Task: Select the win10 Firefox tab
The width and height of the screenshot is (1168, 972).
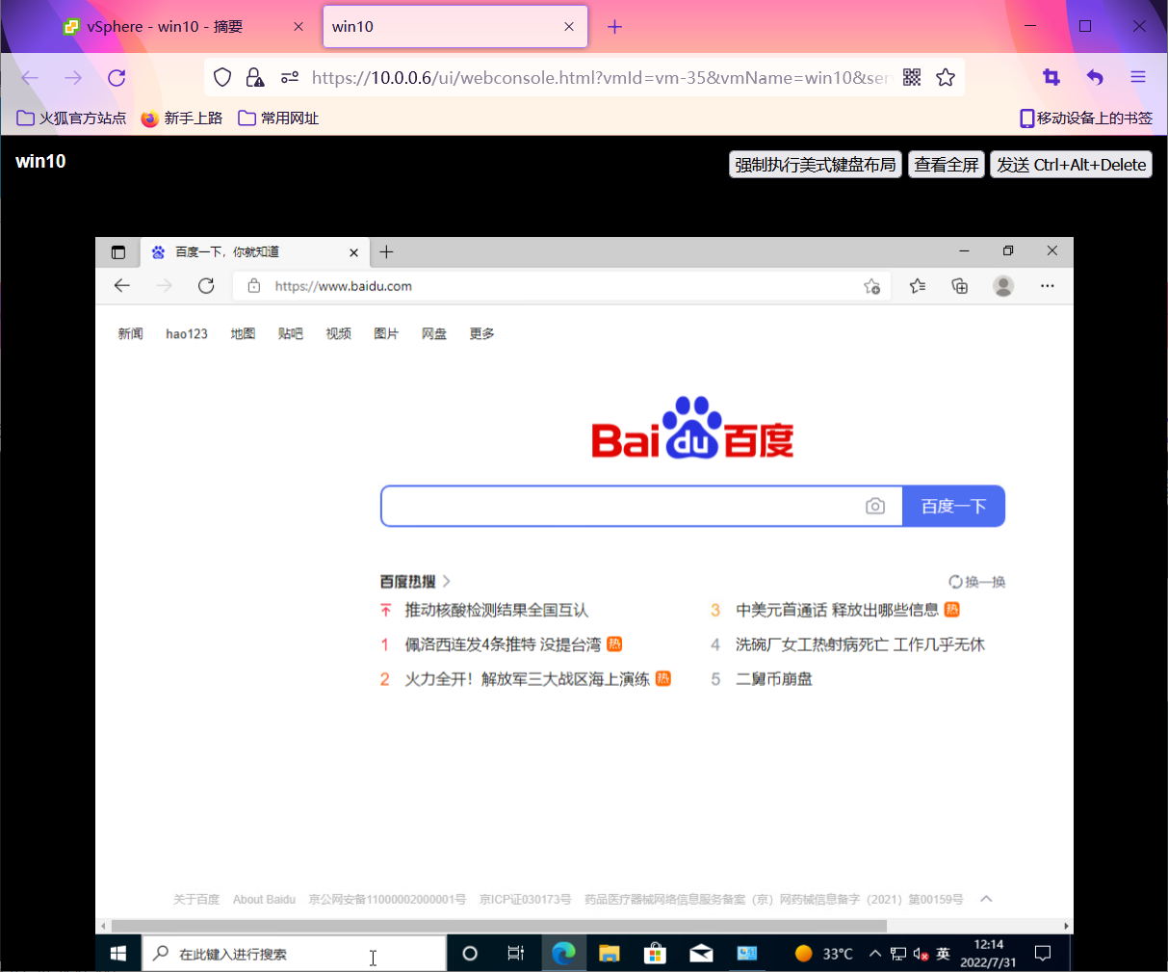Action: click(455, 27)
